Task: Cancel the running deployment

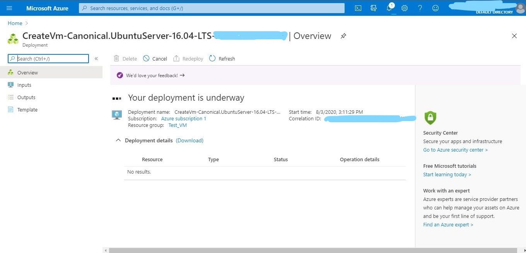Action: 155,58
